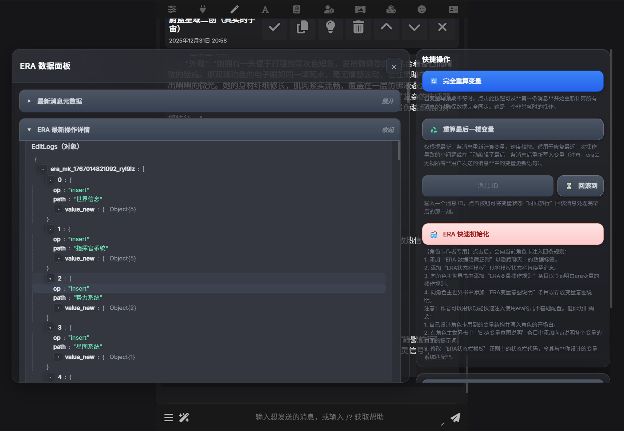The height and width of the screenshot is (431, 624).
Task: Select the "指挥官系统" path value
Action: [x=91, y=248]
